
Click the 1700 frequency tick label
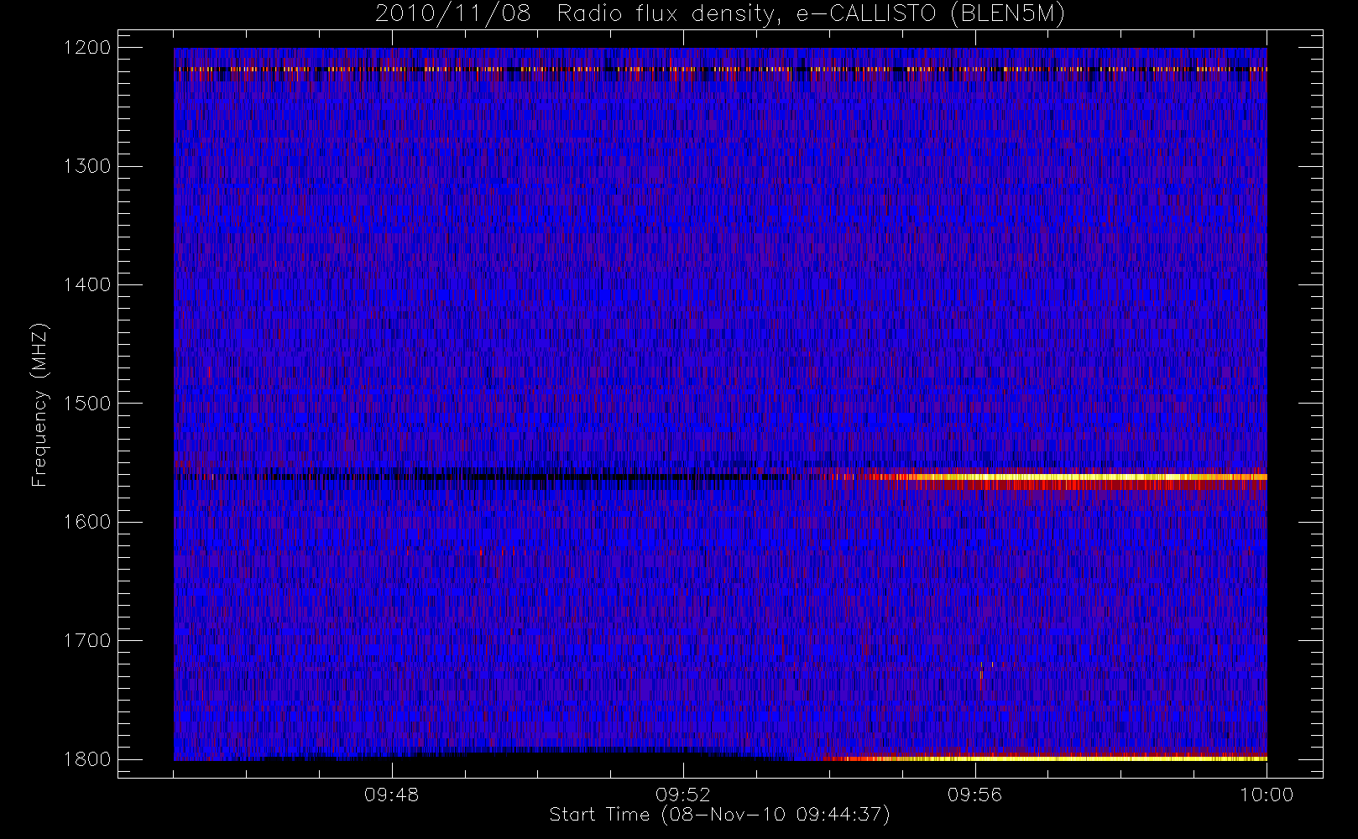tap(86, 641)
